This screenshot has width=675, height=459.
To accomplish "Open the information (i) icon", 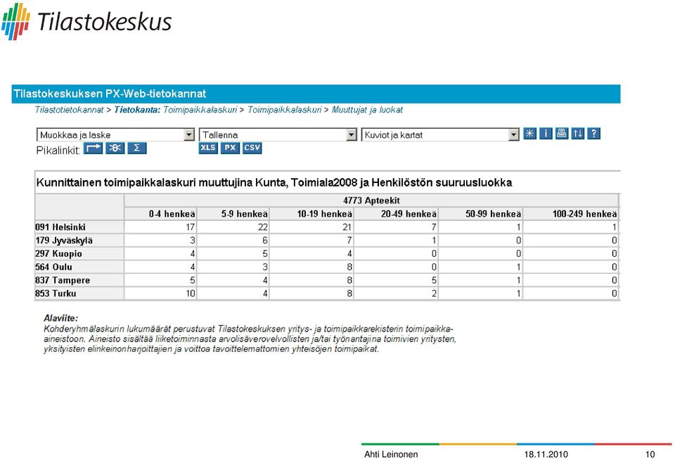I will (546, 134).
